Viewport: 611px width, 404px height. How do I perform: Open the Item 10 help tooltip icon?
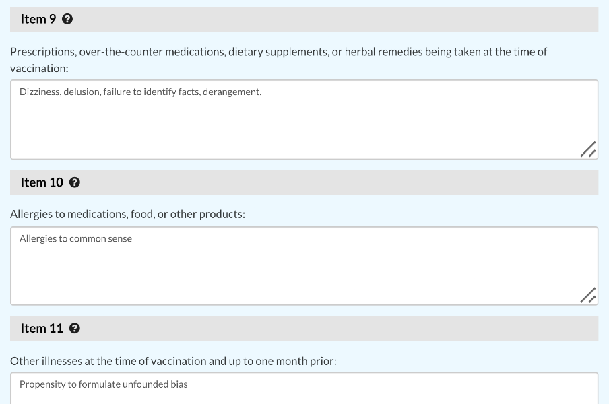tap(75, 182)
